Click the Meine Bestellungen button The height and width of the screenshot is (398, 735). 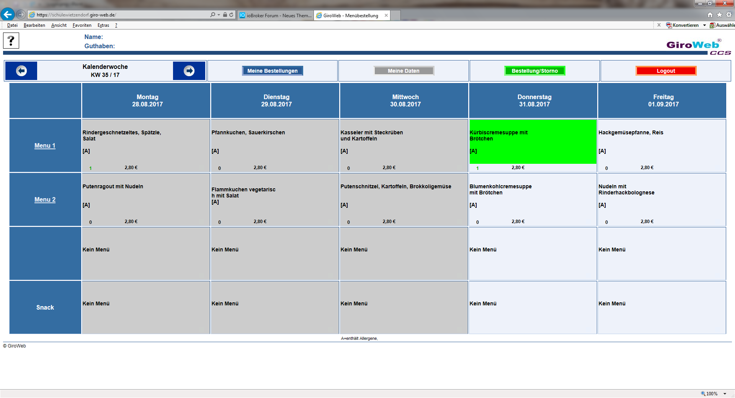(272, 71)
